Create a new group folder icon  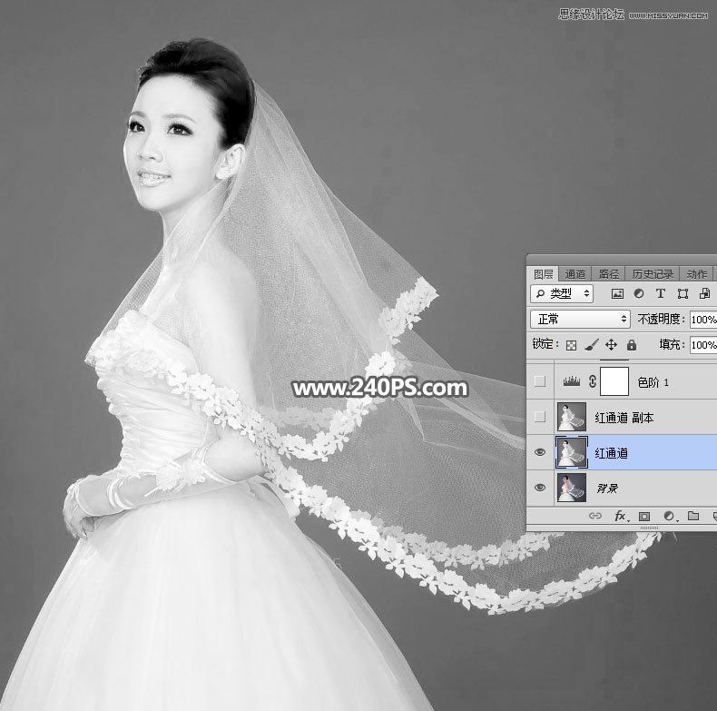(x=693, y=516)
